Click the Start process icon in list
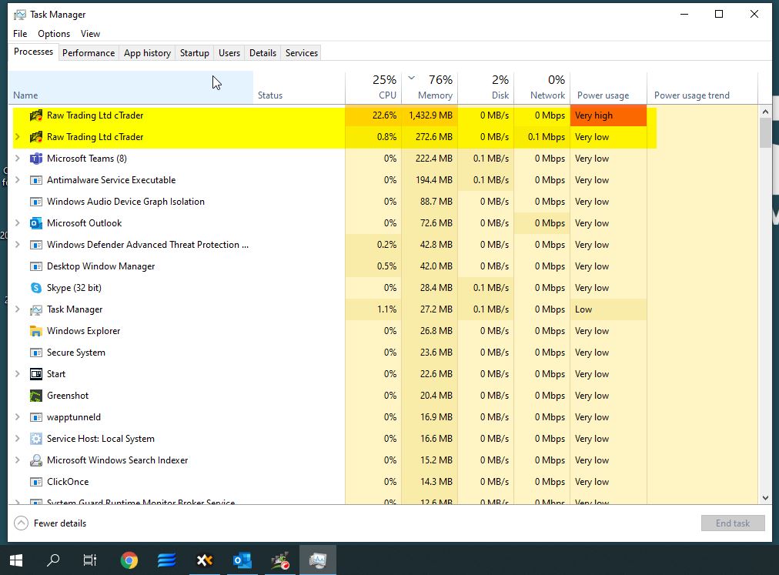Viewport: 779px width, 575px height. pos(35,374)
